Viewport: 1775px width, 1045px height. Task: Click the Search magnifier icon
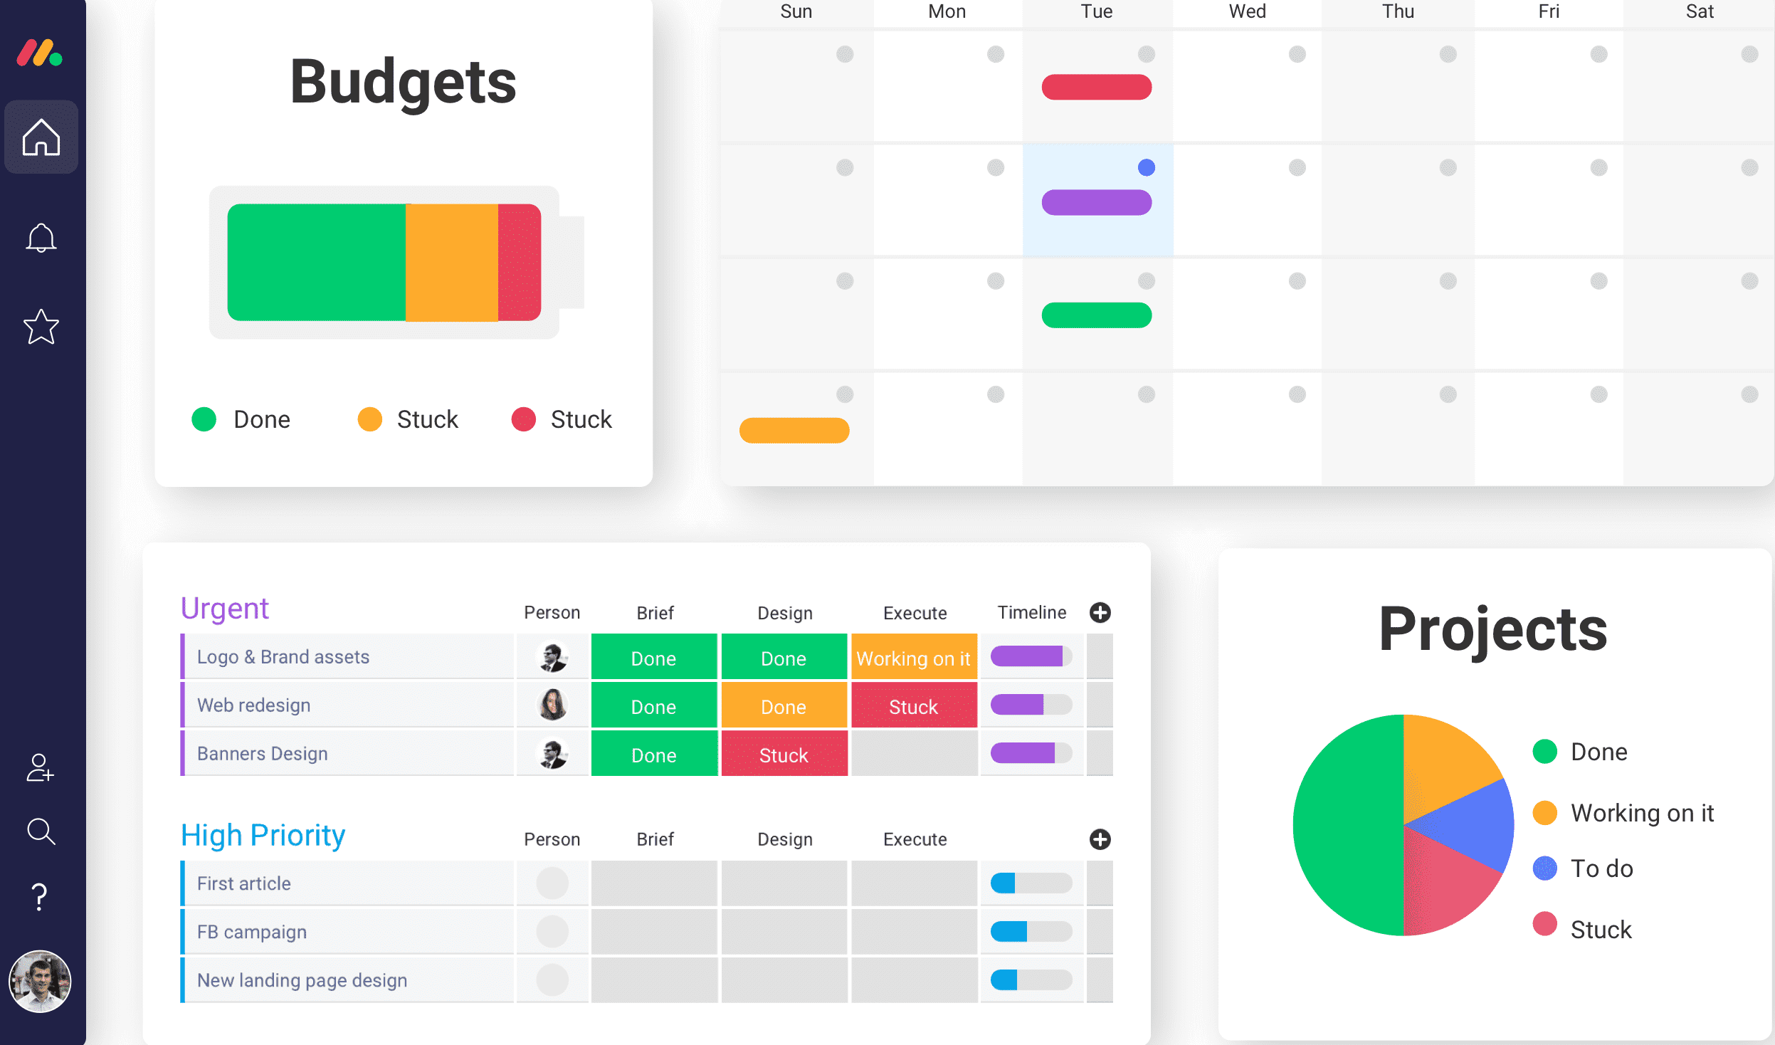click(41, 831)
